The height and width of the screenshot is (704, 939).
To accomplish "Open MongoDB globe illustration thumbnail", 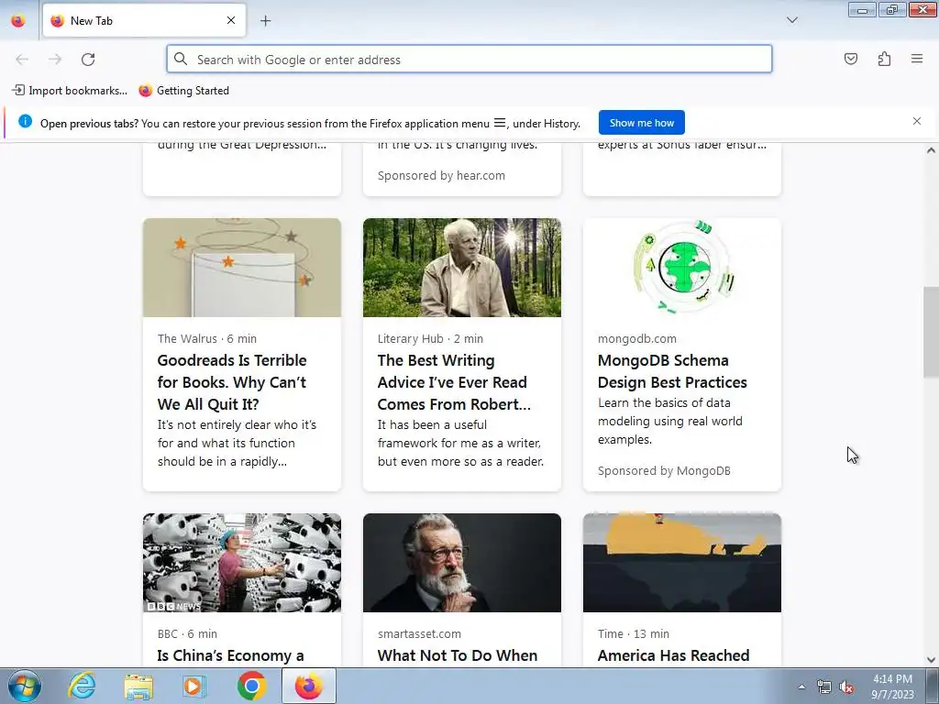I will [x=682, y=268].
